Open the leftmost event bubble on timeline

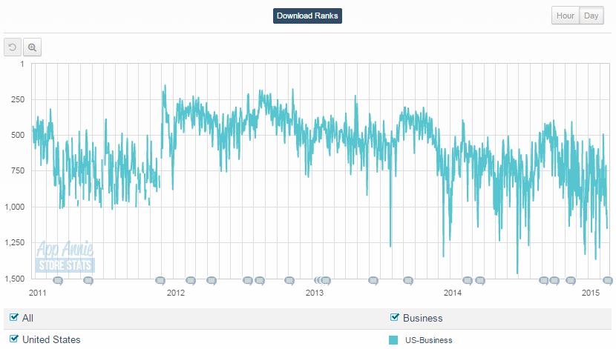click(x=58, y=281)
